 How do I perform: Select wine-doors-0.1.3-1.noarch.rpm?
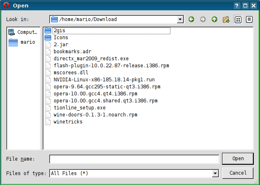[91, 115]
